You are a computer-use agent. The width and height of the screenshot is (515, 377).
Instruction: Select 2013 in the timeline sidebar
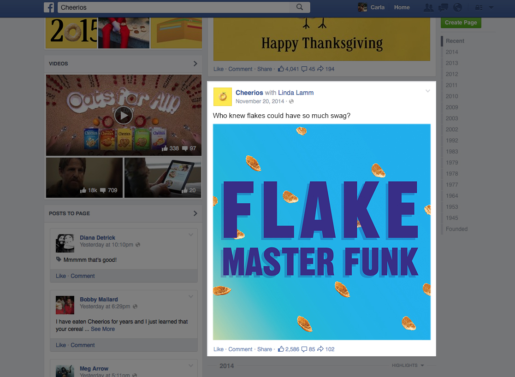[452, 63]
